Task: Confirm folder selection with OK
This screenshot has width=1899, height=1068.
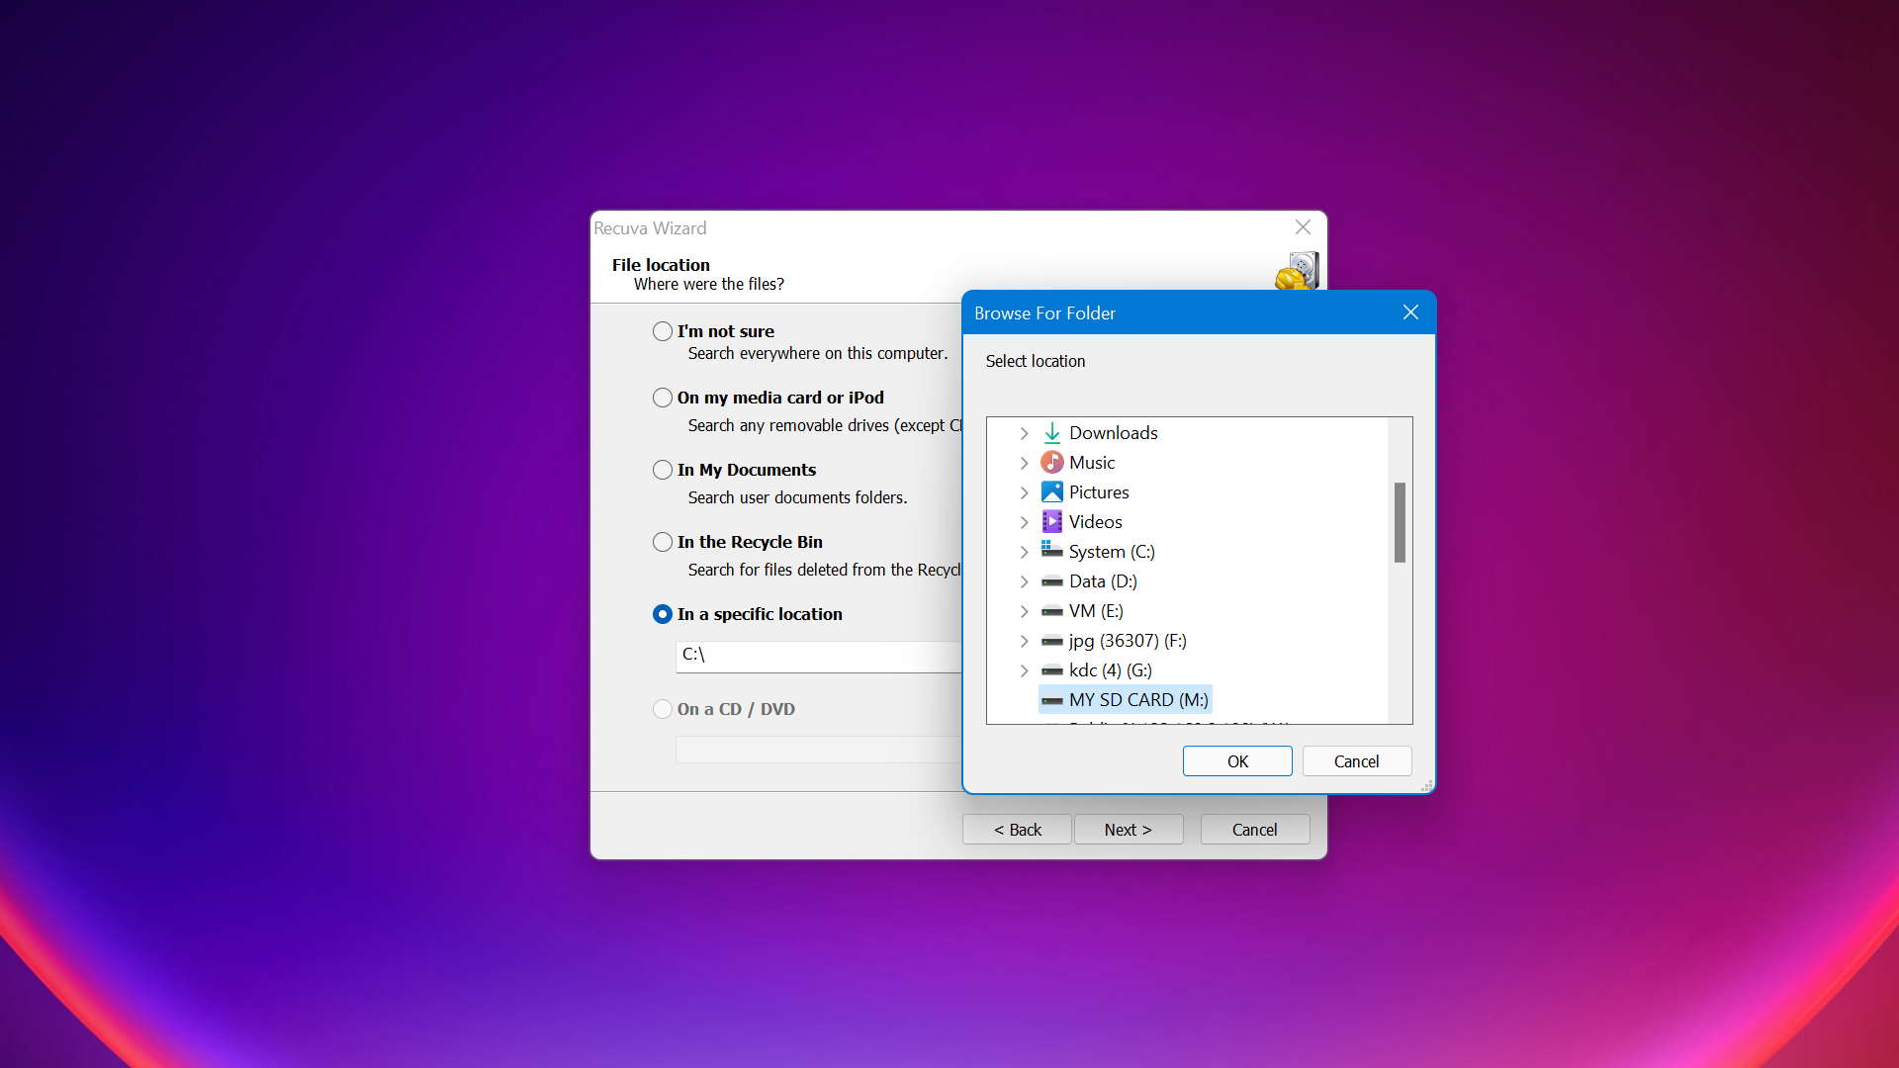Action: click(1237, 761)
